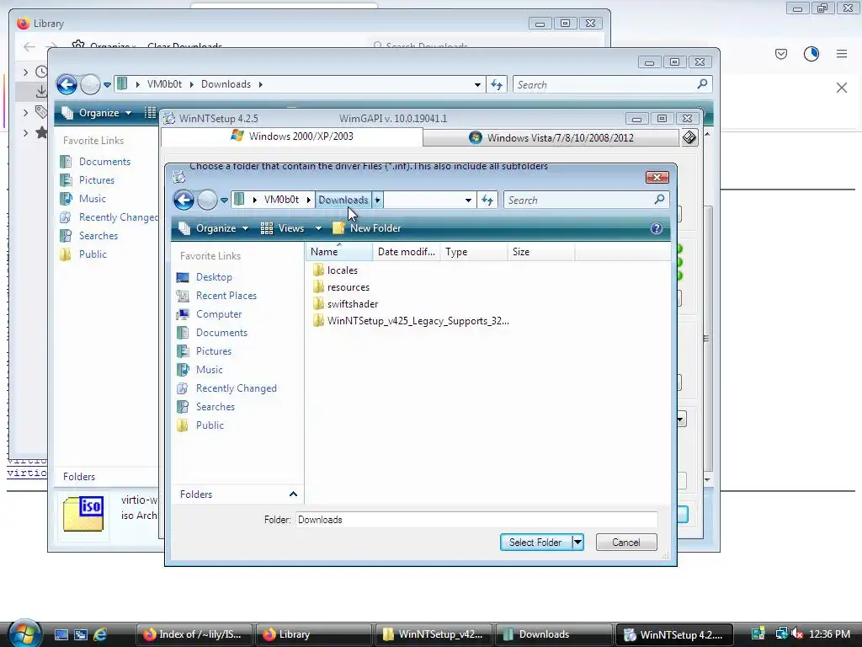862x647 pixels.
Task: Open the Windows Start orb
Action: (24, 633)
